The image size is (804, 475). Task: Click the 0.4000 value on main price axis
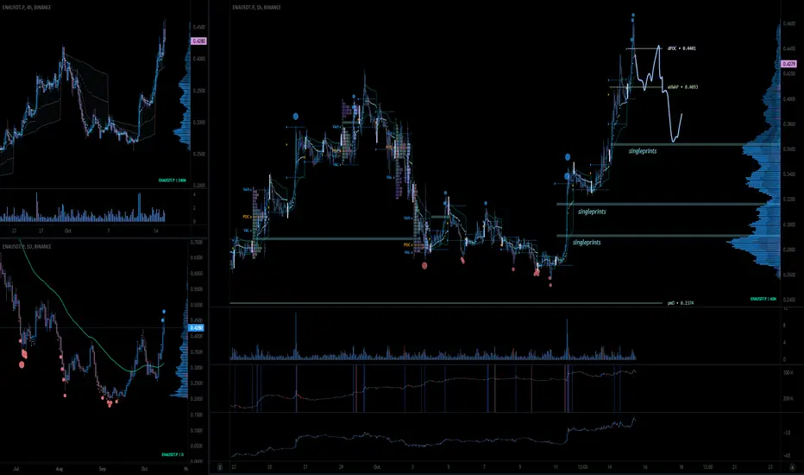click(x=788, y=99)
